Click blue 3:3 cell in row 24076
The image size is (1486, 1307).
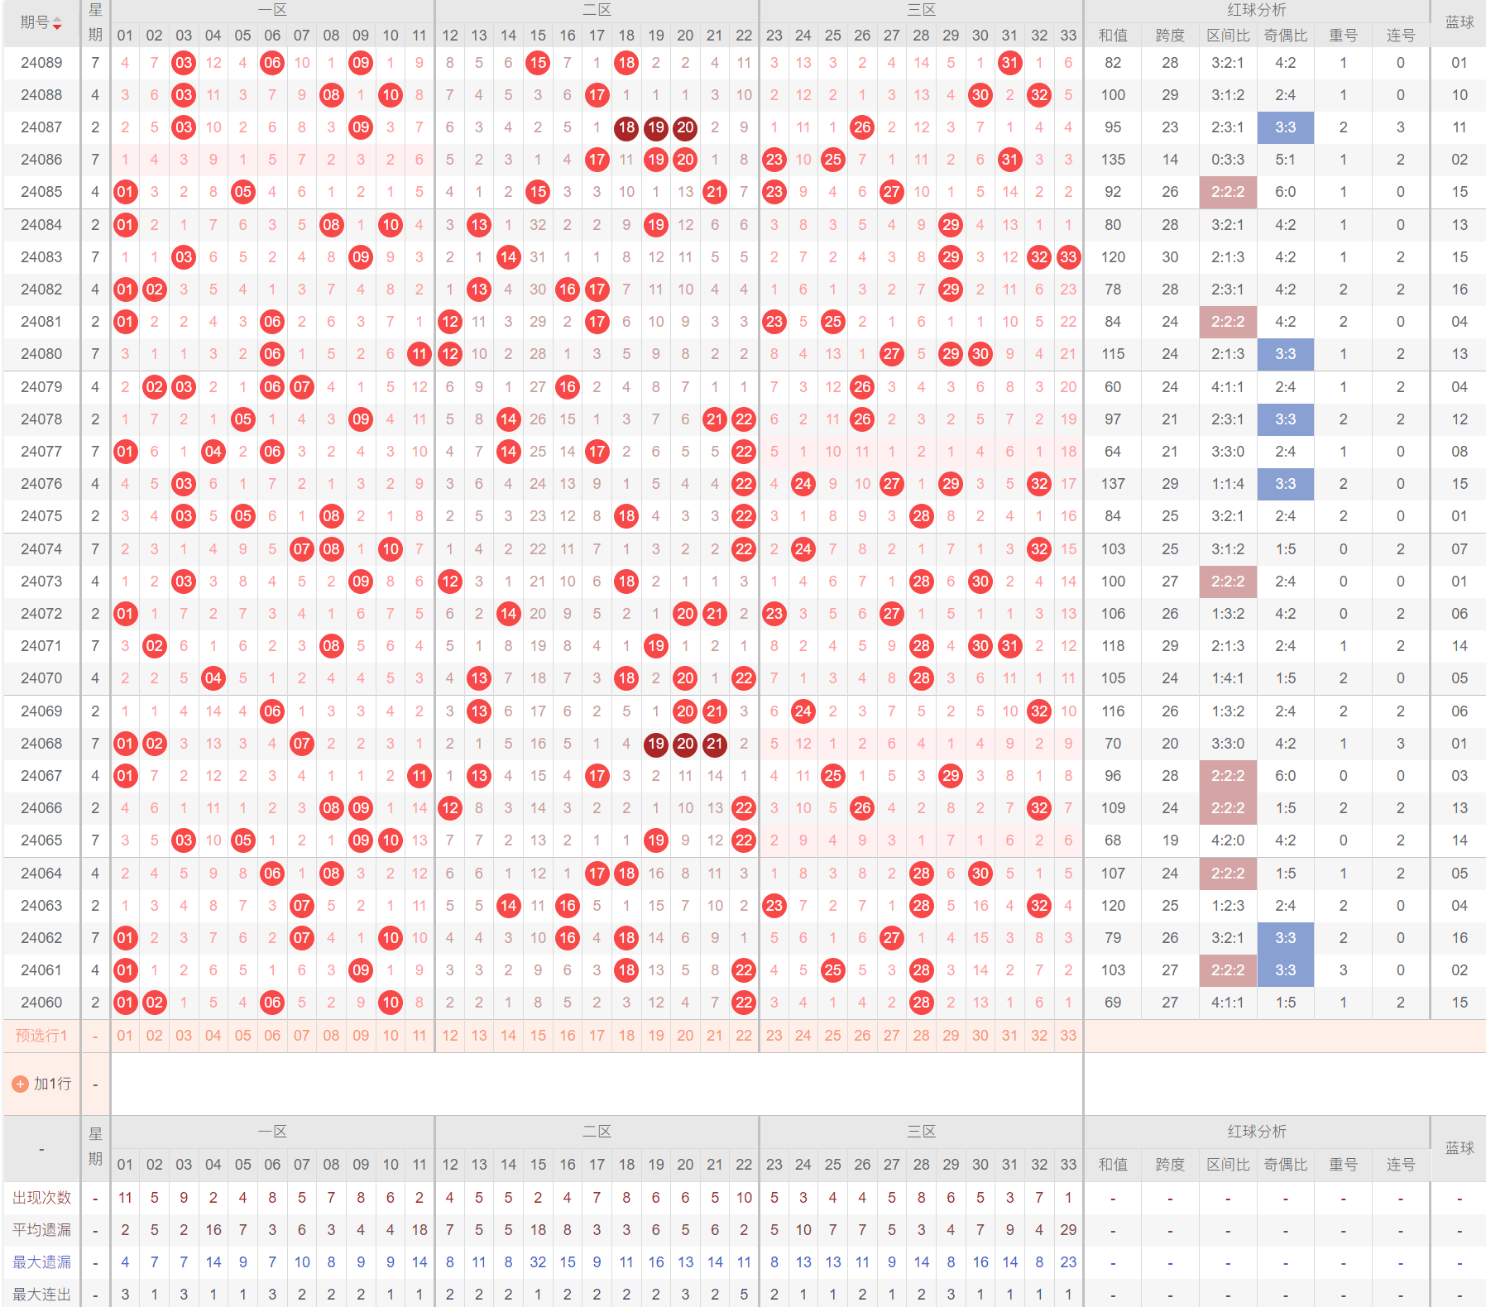click(1286, 484)
